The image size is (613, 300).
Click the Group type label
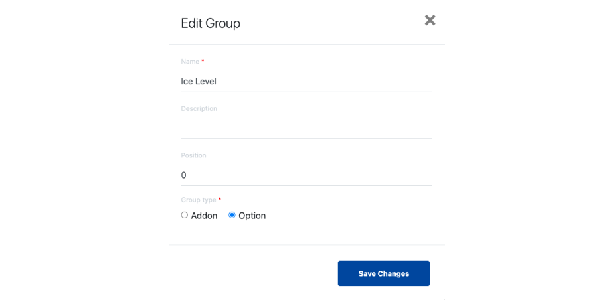[x=198, y=200]
